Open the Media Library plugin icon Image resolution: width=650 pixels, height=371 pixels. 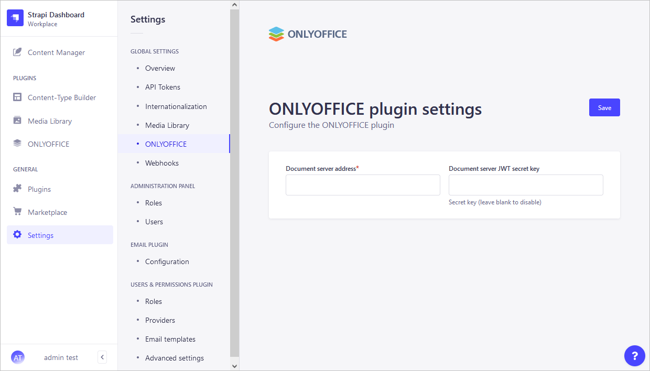(18, 121)
